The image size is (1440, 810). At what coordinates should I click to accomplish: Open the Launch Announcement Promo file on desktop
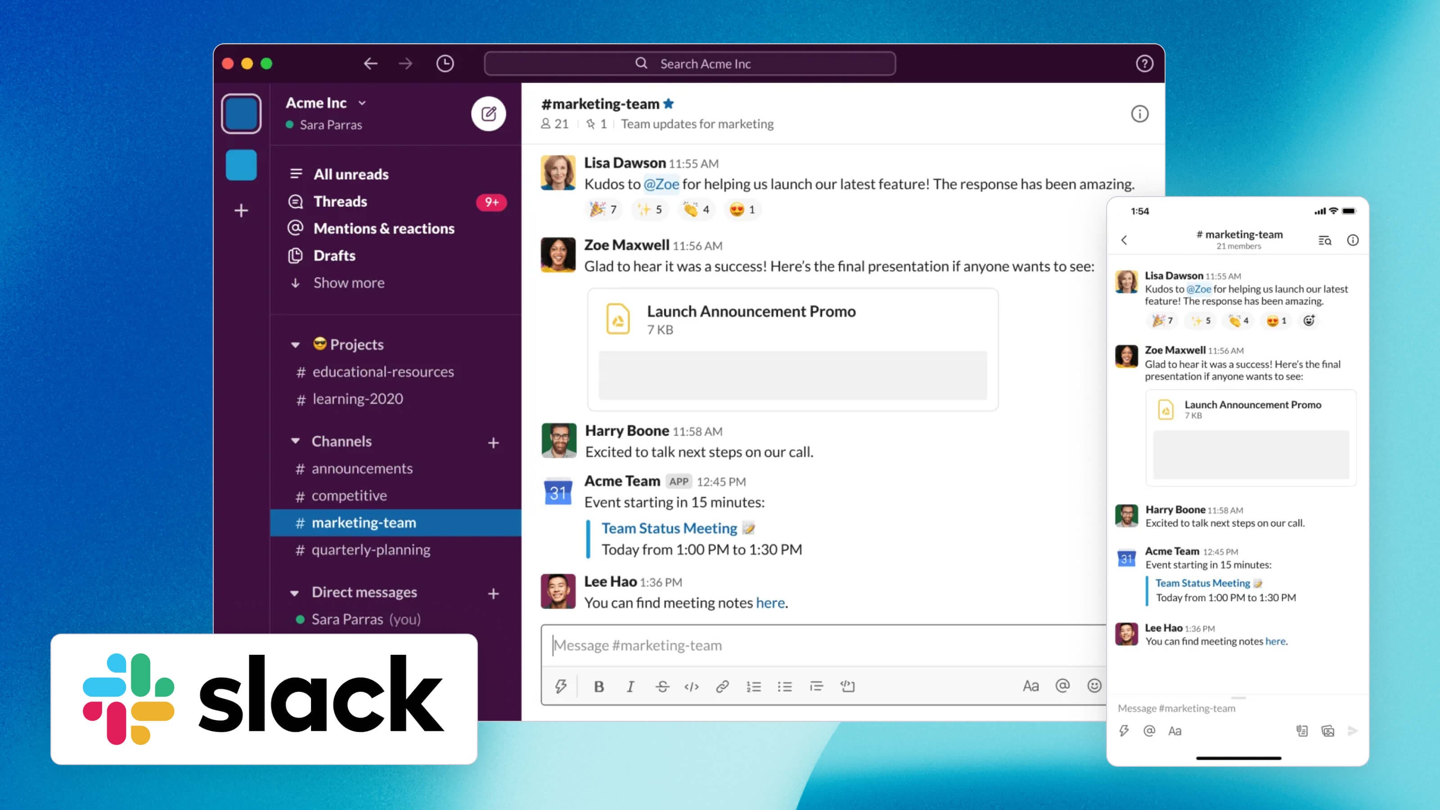pyautogui.click(x=792, y=350)
